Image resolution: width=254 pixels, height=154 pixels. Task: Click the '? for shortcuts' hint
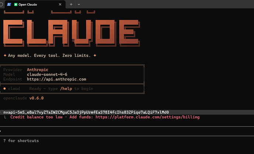point(21,140)
